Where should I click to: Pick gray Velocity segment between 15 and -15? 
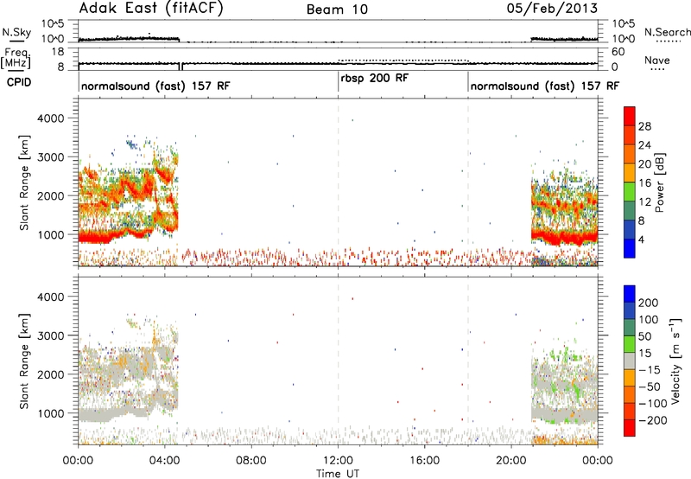pos(630,361)
